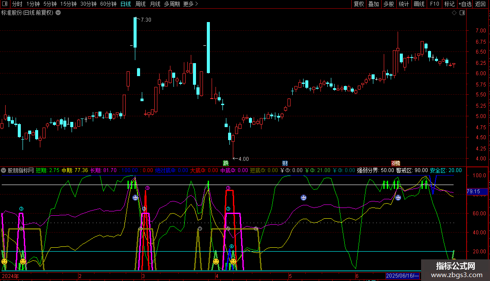Expand the 更多 periods menu
490x281 pixels.
pos(190,4)
